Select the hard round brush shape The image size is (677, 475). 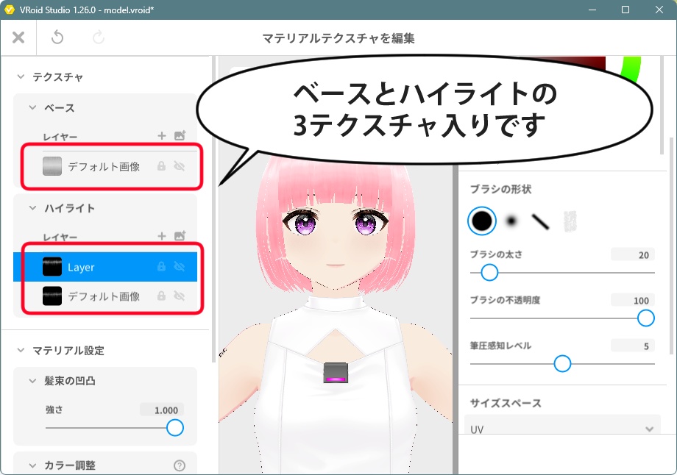click(482, 221)
